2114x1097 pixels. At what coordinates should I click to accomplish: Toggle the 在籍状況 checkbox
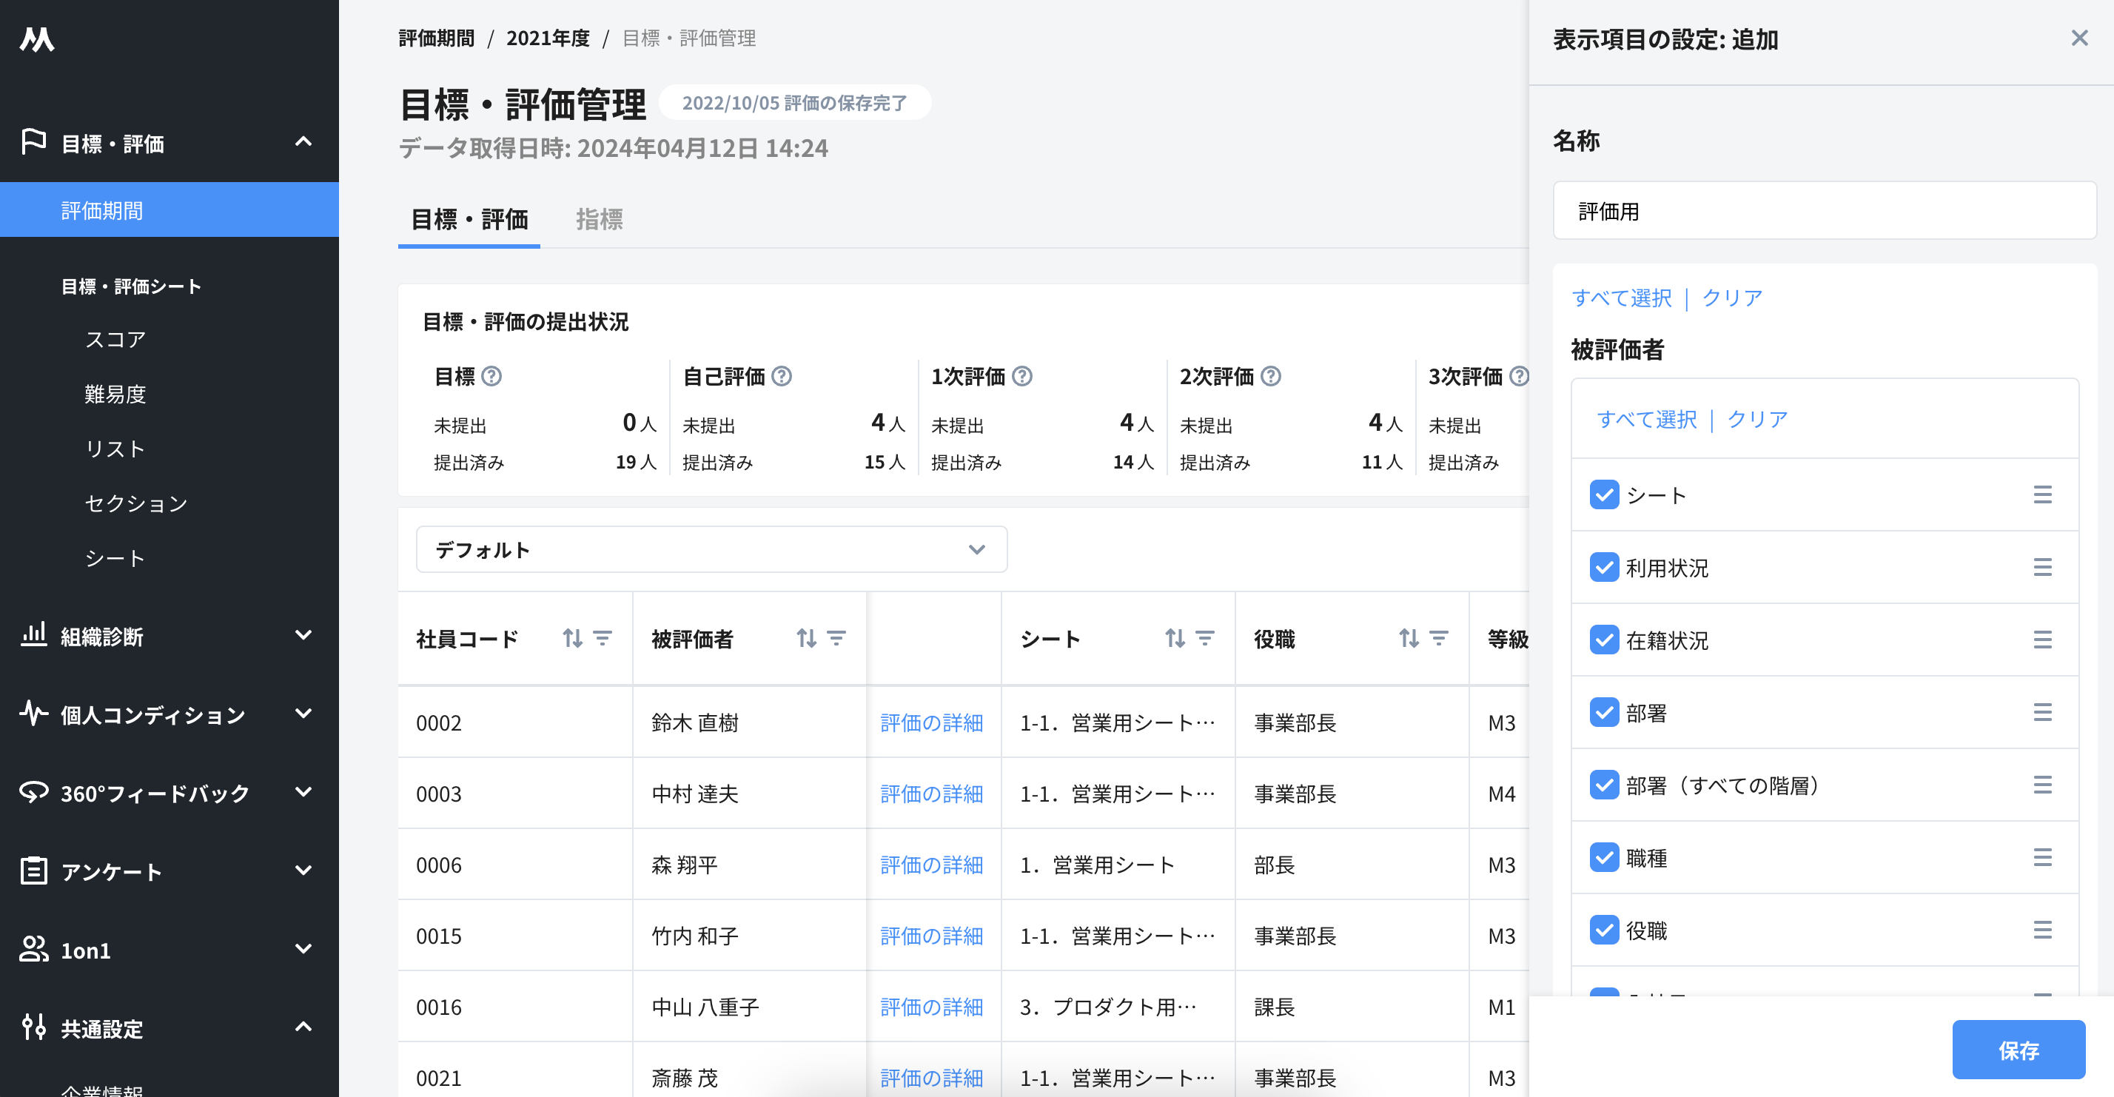click(1603, 640)
